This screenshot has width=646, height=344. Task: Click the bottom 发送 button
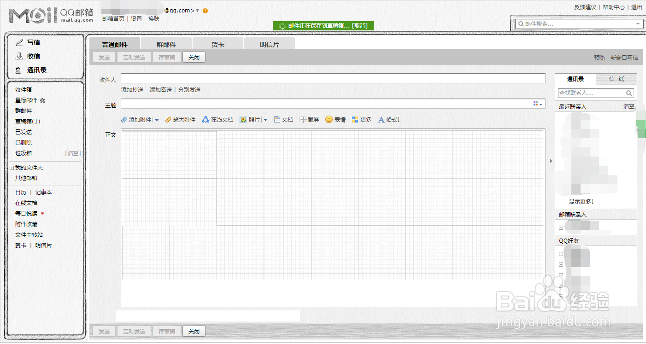coord(104,332)
